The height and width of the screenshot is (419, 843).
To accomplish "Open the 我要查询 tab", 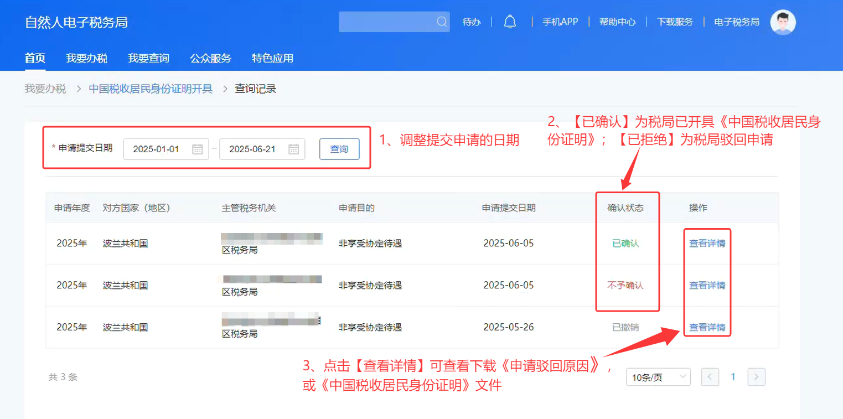I will click(x=148, y=58).
